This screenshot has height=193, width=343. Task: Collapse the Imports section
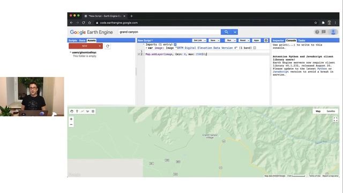[x=144, y=44]
